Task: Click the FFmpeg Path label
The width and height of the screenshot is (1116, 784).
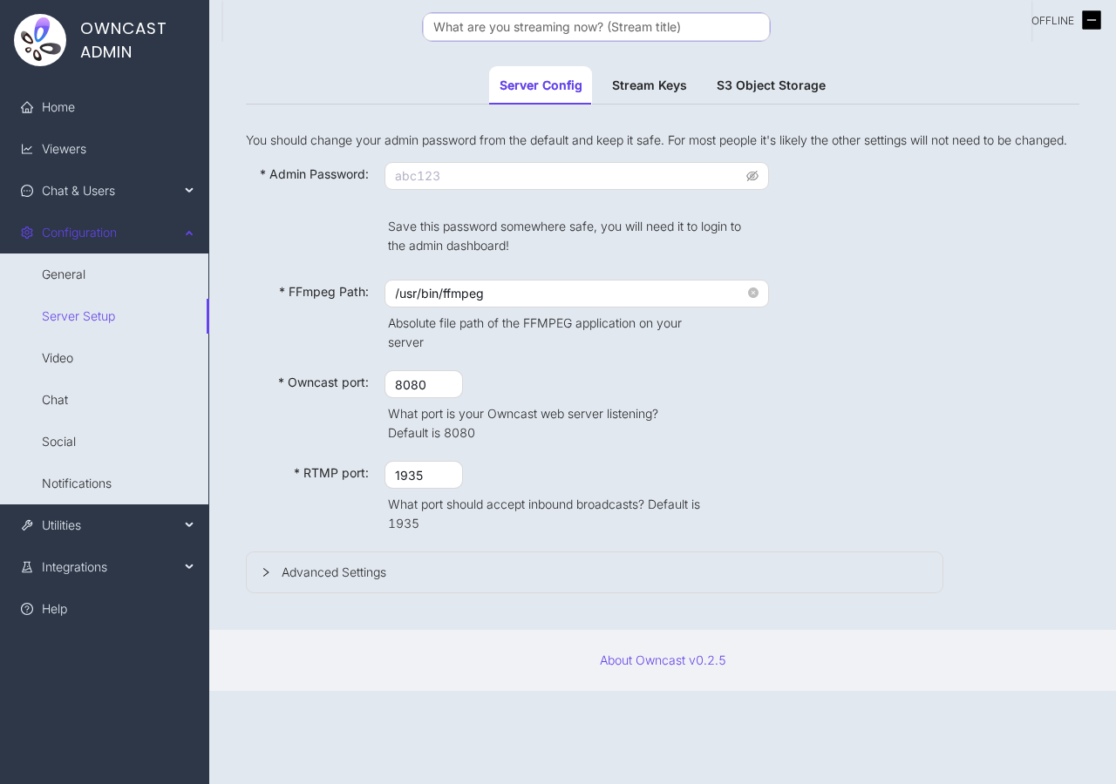Action: pyautogui.click(x=323, y=292)
